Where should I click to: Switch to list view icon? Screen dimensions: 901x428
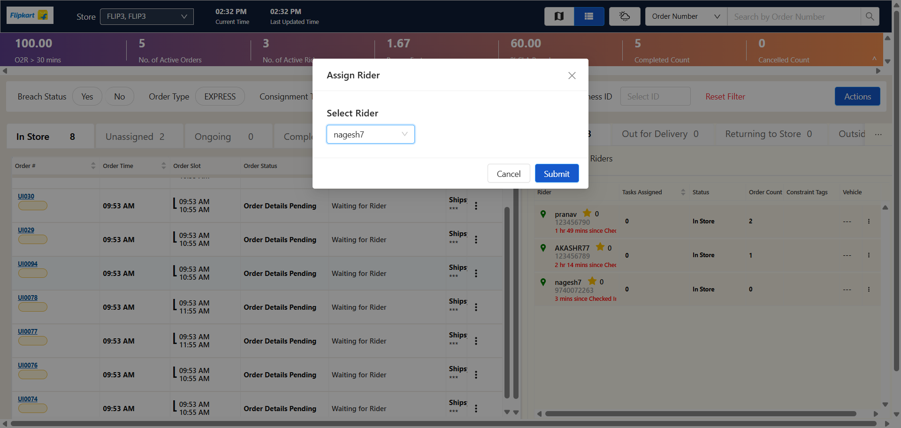pos(589,16)
